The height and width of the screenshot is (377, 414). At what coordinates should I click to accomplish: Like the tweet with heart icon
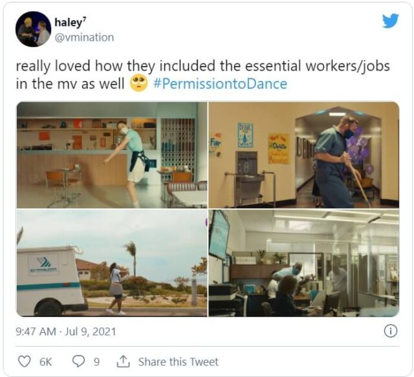[24, 361]
